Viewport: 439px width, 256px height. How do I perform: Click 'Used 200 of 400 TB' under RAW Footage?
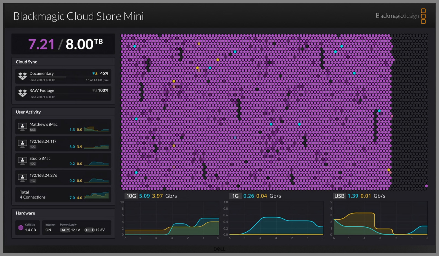coord(42,97)
